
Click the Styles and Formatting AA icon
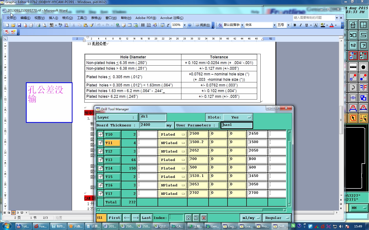click(x=220, y=25)
